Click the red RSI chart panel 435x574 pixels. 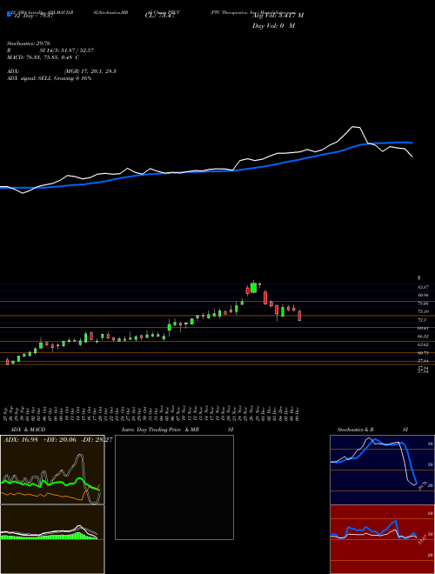(x=382, y=539)
